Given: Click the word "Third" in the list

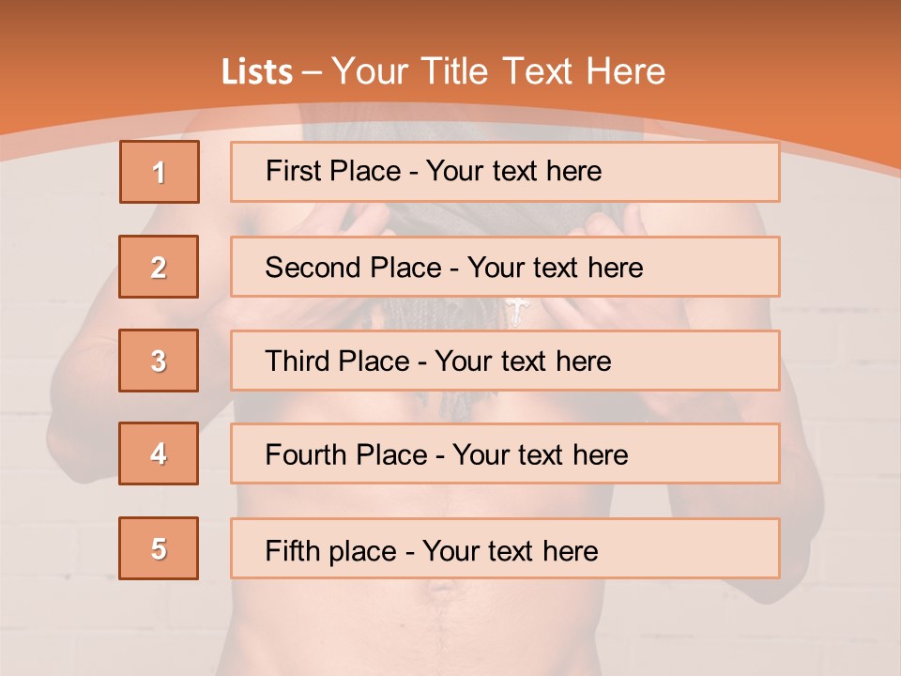Looking at the screenshot, I should click(298, 361).
